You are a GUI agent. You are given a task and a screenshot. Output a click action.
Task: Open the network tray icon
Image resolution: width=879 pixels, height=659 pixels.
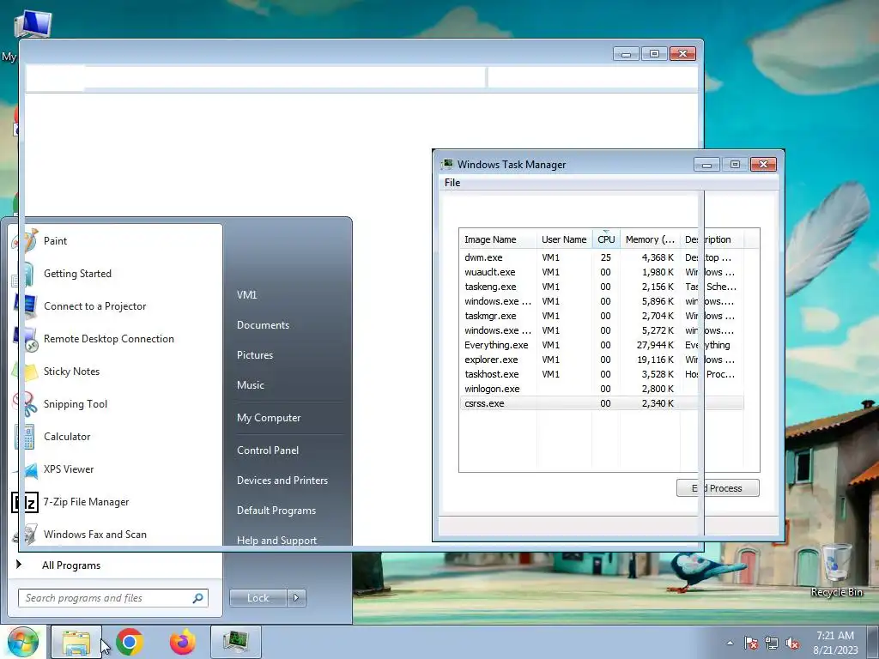(772, 643)
